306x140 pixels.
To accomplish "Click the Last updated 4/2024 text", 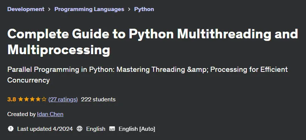I will click(45, 129).
